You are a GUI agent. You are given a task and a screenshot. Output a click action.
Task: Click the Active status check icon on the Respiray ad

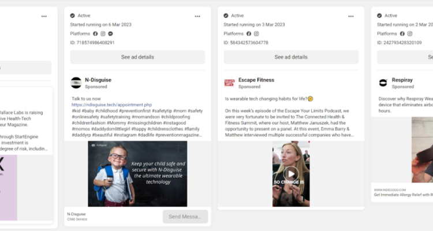[379, 16]
